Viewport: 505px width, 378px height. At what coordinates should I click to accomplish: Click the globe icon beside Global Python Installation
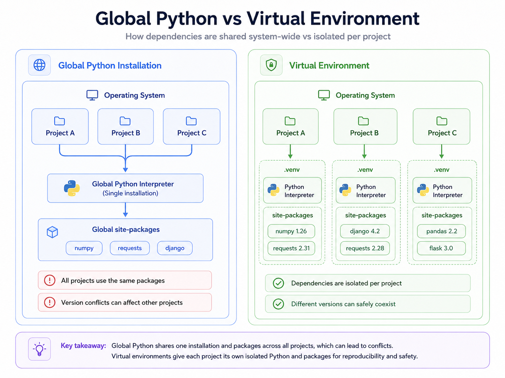coord(39,65)
